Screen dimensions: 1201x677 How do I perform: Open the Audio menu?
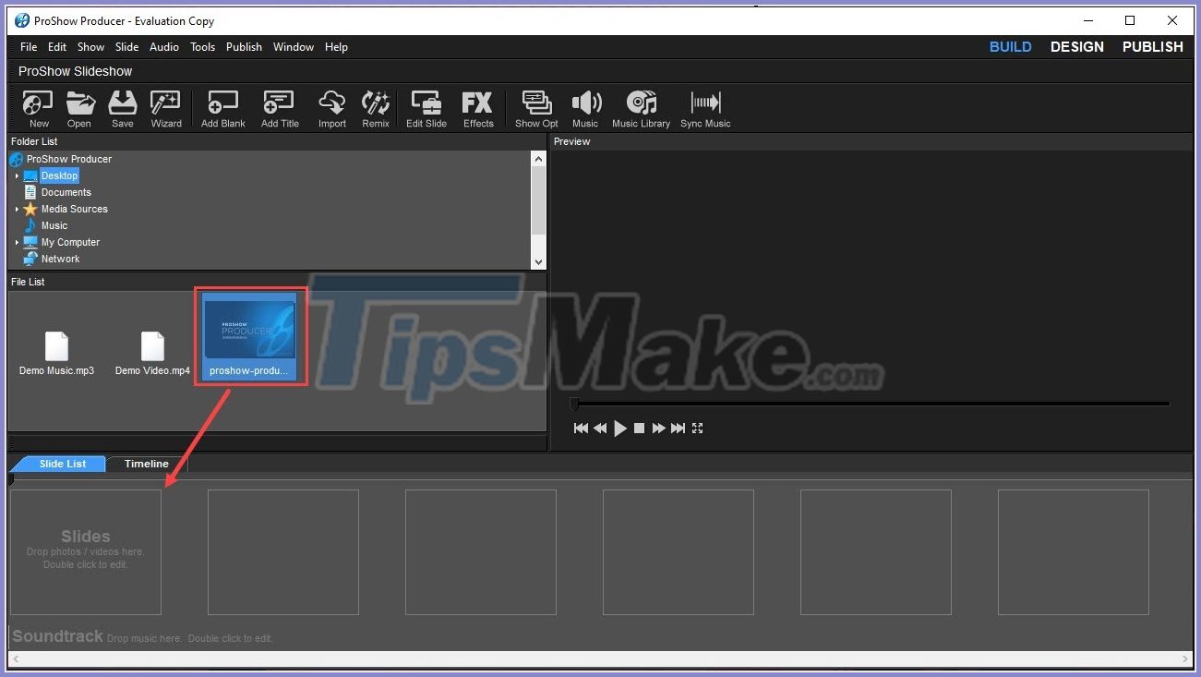[163, 46]
